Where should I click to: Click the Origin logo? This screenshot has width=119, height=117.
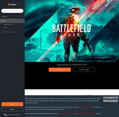click(12, 4)
